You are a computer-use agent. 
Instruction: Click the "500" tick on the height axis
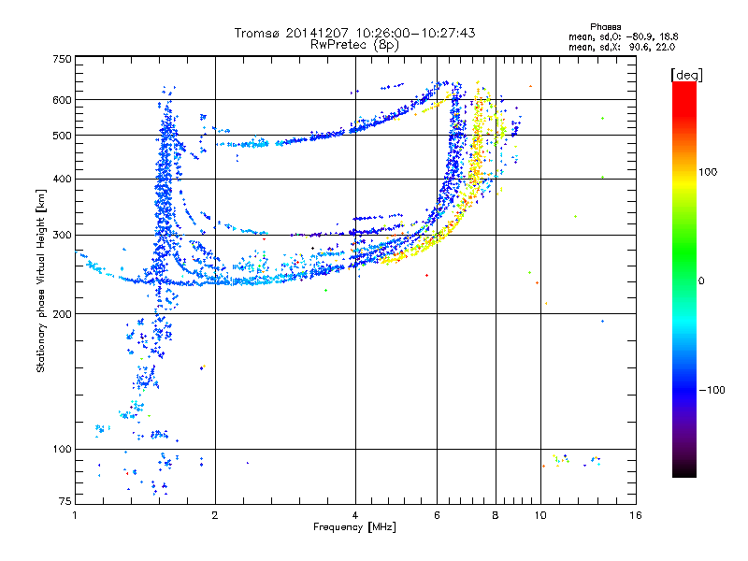63,136
